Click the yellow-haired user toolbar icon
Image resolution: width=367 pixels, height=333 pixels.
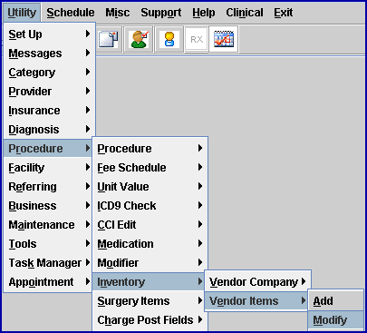point(169,39)
